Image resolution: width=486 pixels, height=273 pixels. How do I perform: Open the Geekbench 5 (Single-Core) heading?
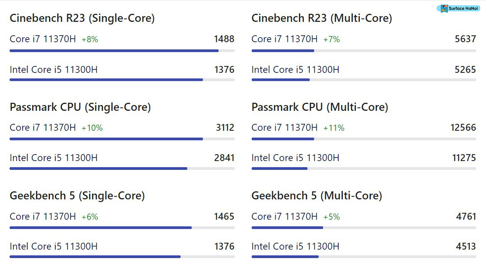[77, 196]
